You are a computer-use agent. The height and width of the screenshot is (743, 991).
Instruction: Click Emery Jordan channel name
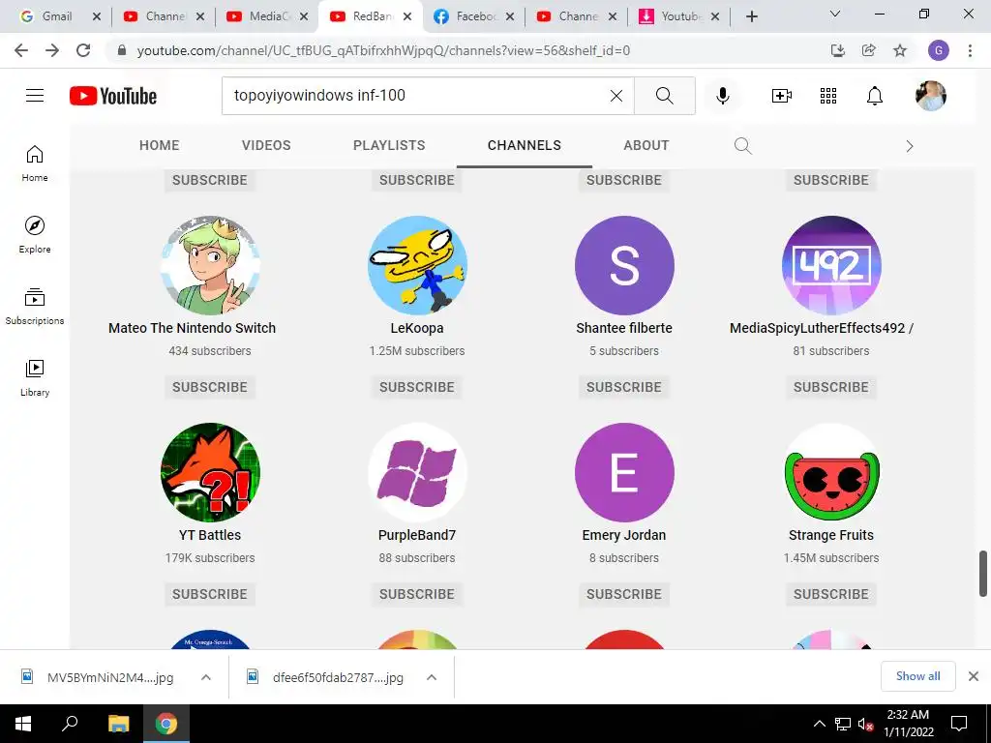click(624, 535)
